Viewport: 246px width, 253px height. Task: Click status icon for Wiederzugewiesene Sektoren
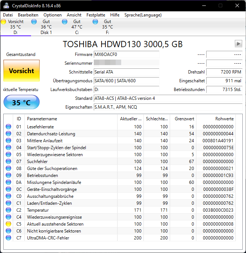pos(8,154)
